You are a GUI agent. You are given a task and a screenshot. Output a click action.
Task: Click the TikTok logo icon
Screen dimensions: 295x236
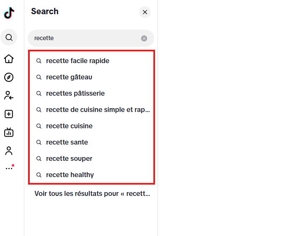[9, 13]
